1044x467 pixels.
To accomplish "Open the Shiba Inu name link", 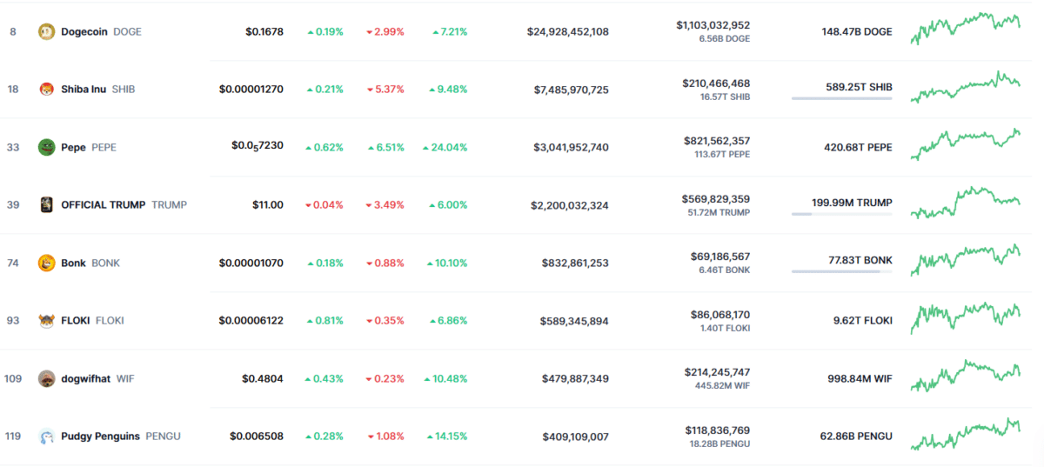I will pos(84,90).
